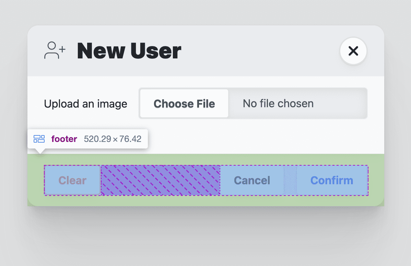Click the New User title text

[x=129, y=51]
